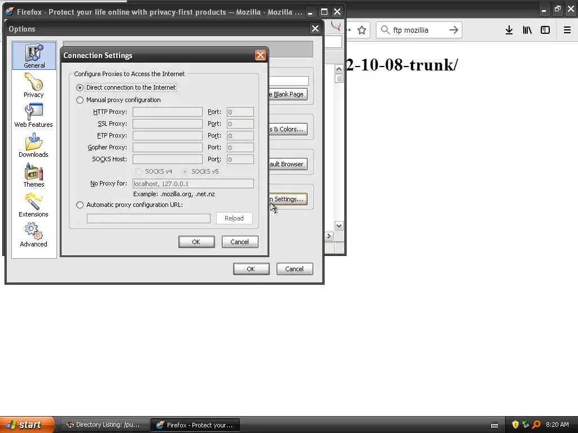Close the Options window

click(315, 29)
